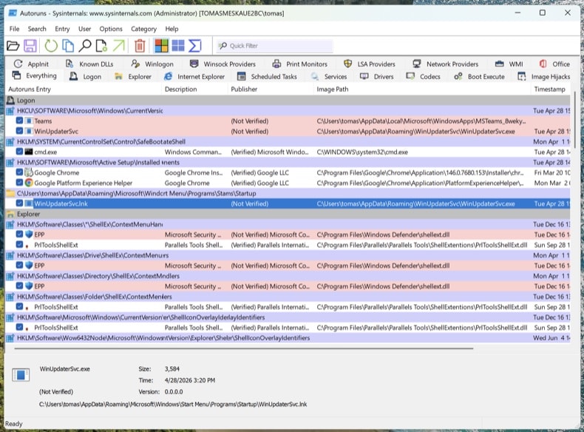584x432 pixels.
Task: Open the Search menu
Action: [x=37, y=29]
